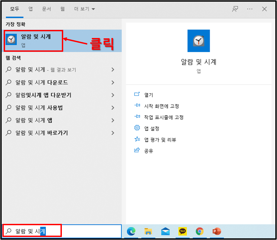Click magnifier icon beside 알람 및 시계 사용법

tap(8, 108)
